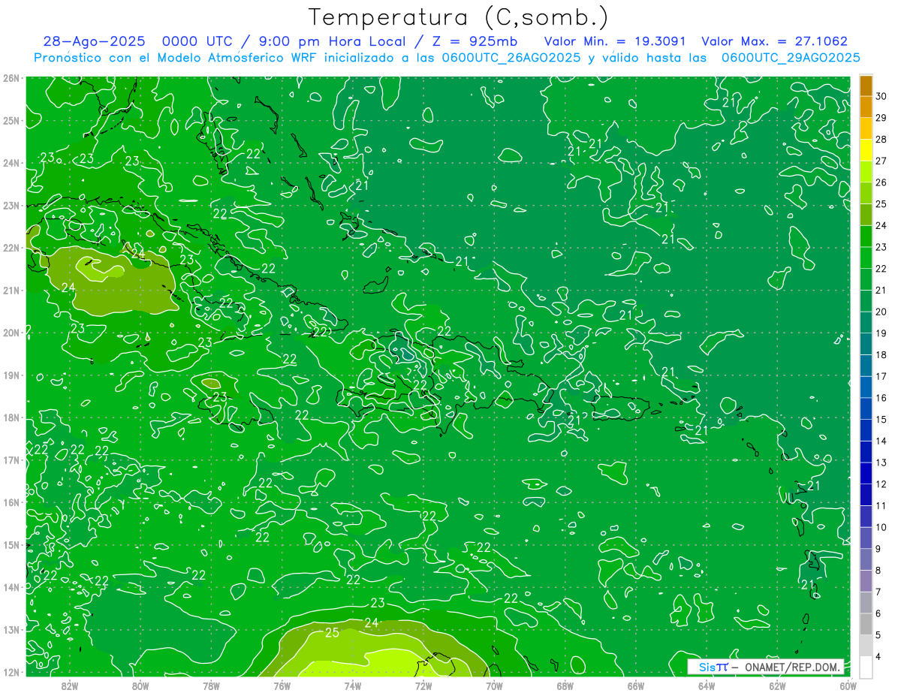Click the legend value label 12
The image size is (901, 696).
tap(881, 484)
